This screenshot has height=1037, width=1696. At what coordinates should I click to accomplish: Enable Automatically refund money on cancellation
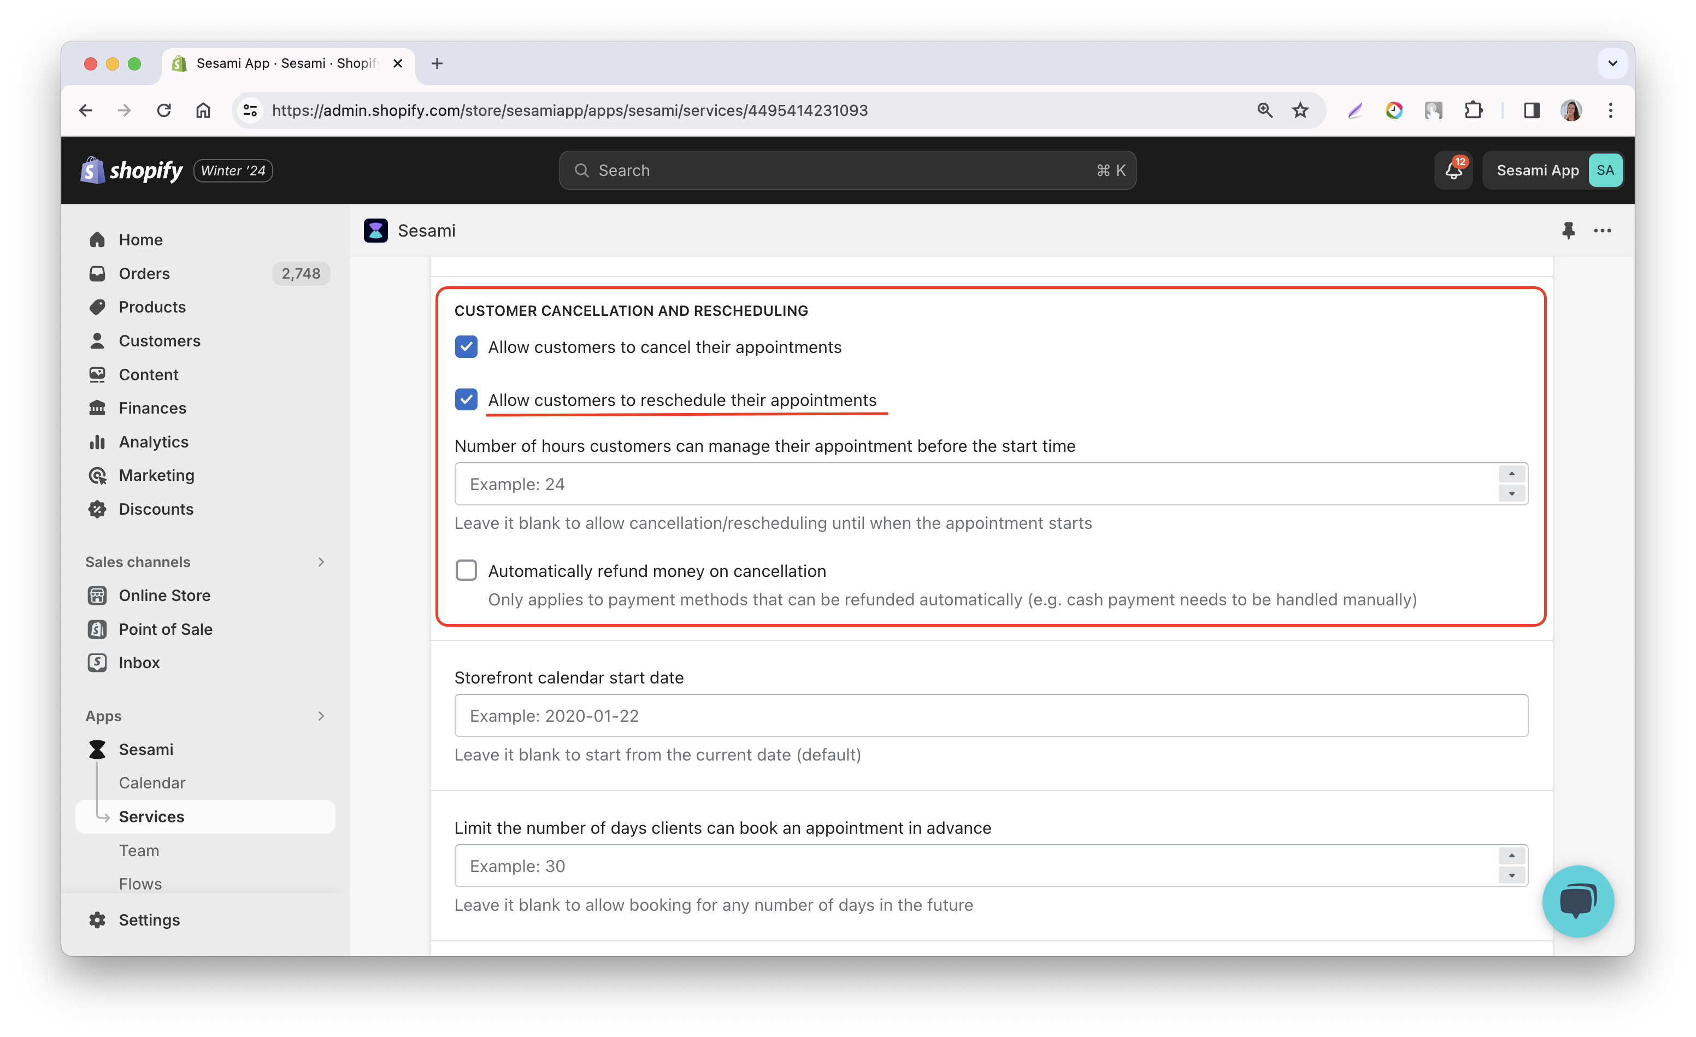(466, 570)
